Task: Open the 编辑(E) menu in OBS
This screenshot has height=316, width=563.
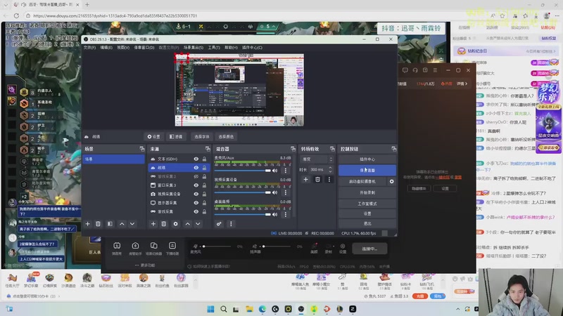Action: point(106,47)
